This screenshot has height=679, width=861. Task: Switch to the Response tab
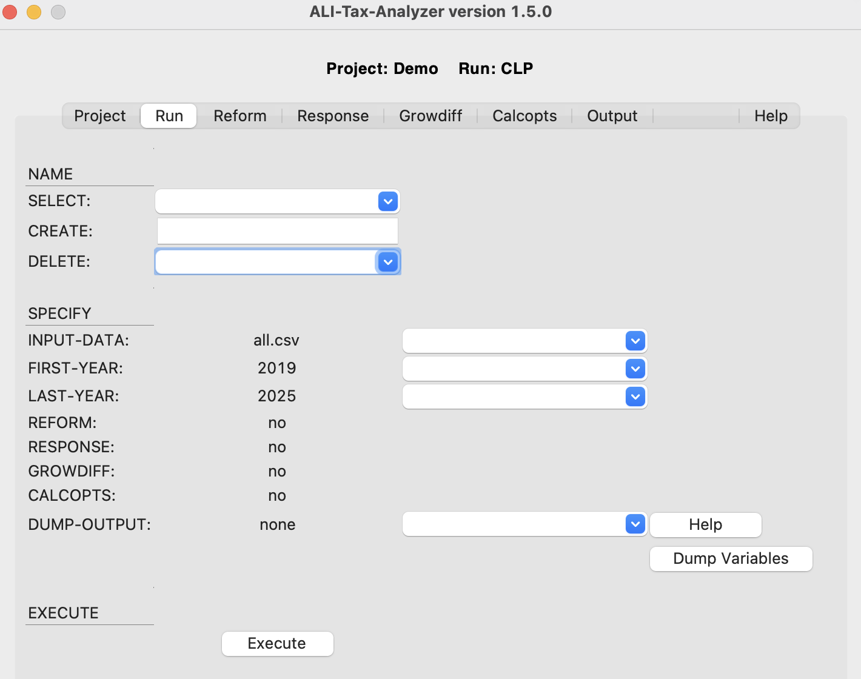[x=332, y=115]
